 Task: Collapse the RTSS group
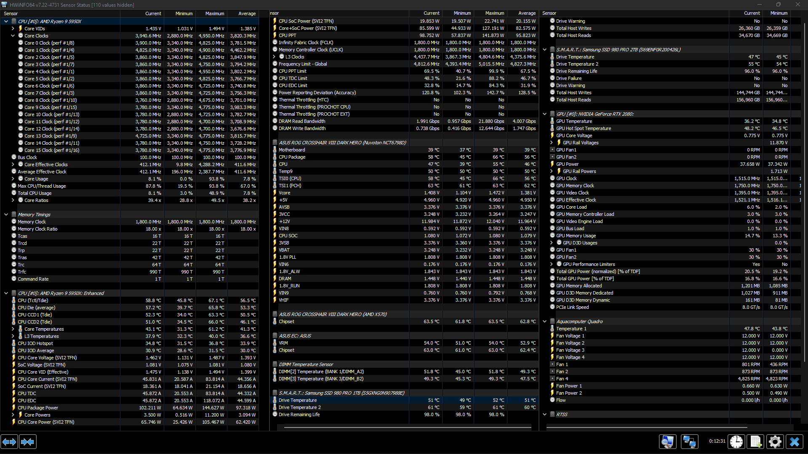click(544, 414)
